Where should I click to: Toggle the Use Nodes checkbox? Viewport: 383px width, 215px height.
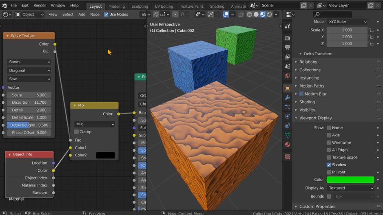[x=106, y=14]
